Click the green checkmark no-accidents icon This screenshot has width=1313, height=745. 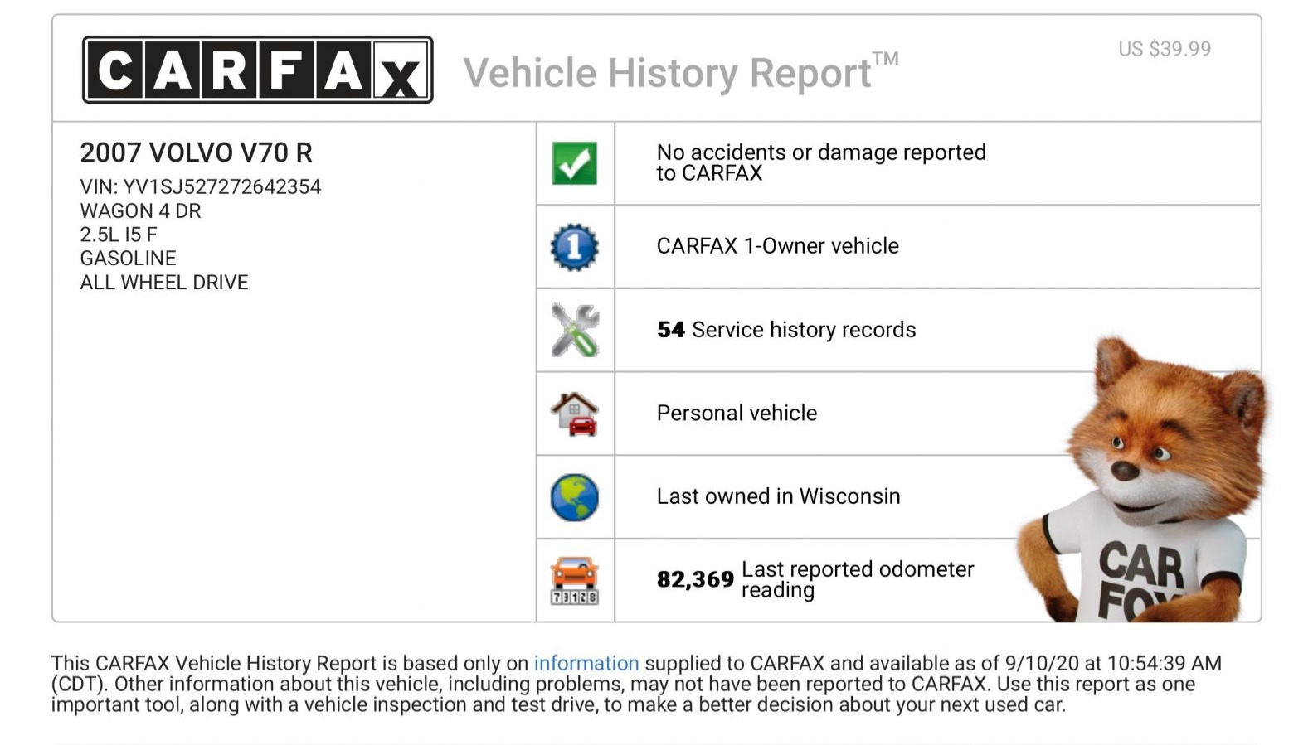click(574, 163)
